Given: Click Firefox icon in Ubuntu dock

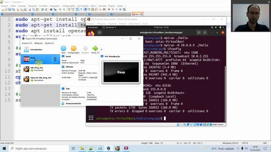Looking at the screenshot, I should coord(91,33).
